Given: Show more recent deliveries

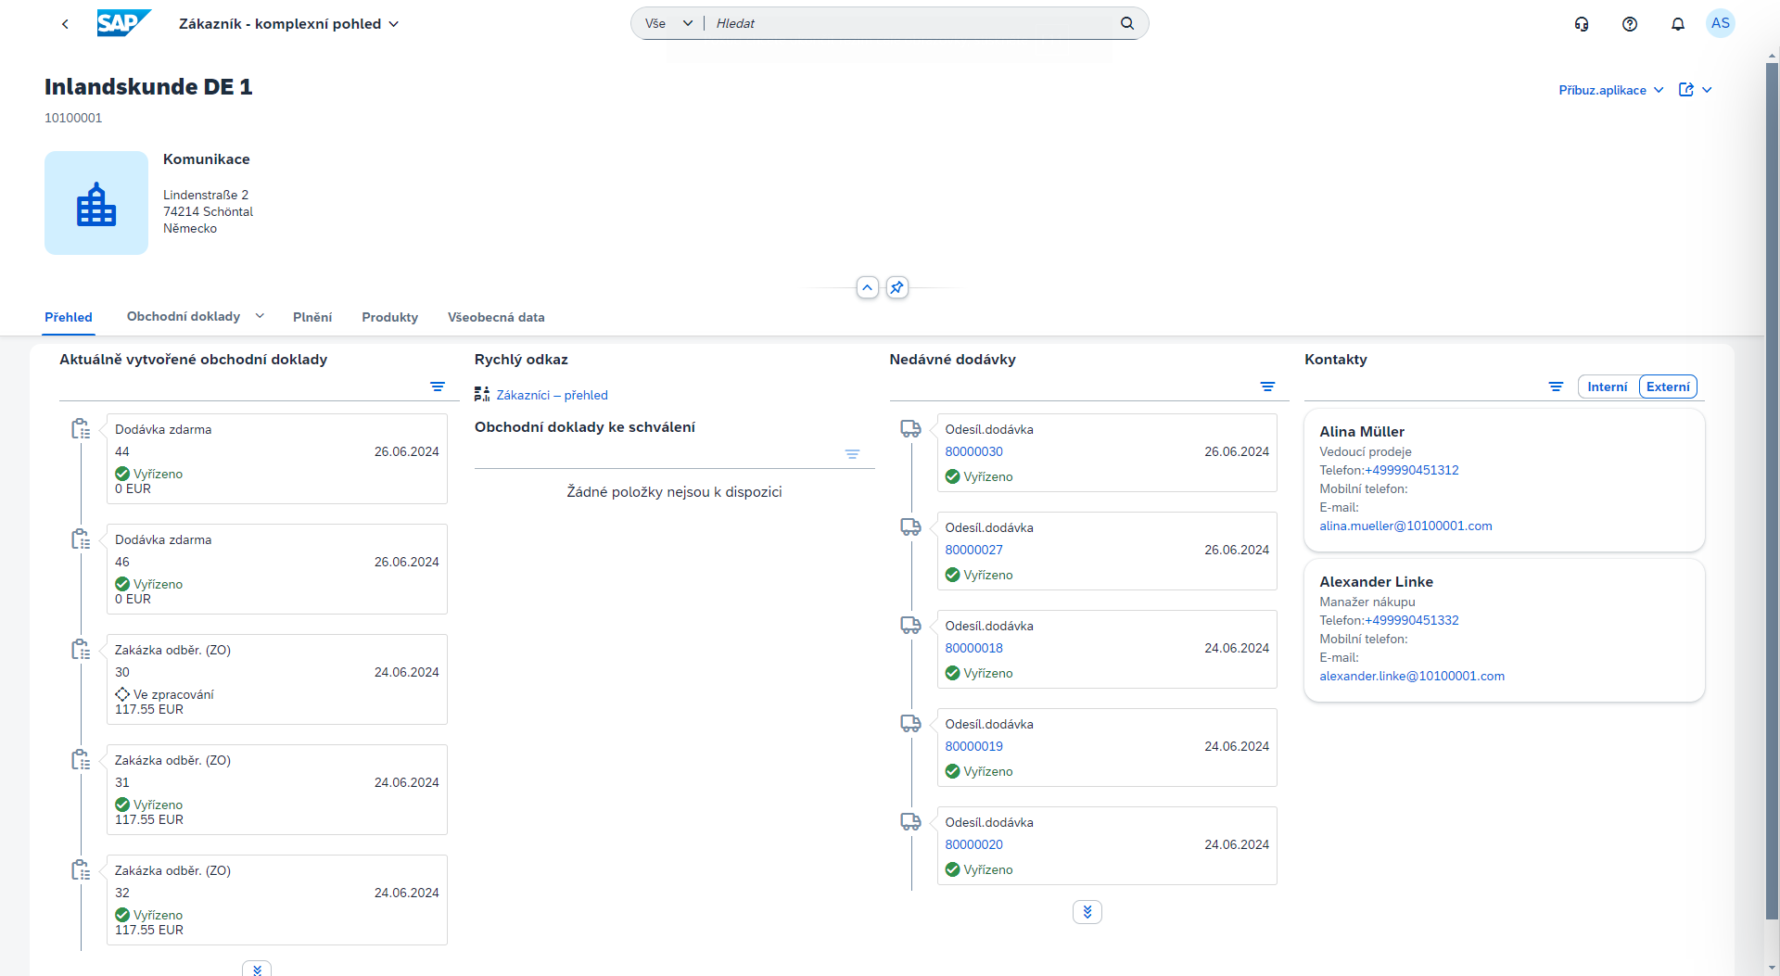Looking at the screenshot, I should (x=1087, y=912).
